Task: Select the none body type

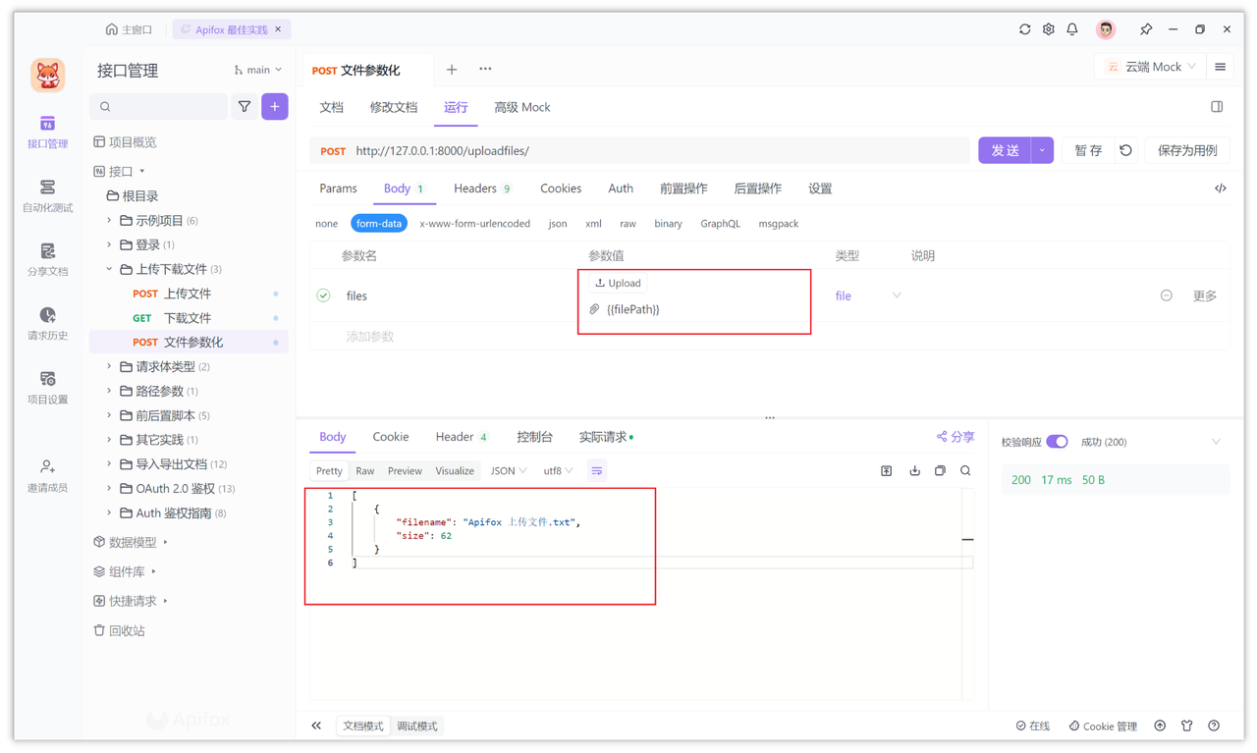Action: [x=326, y=224]
